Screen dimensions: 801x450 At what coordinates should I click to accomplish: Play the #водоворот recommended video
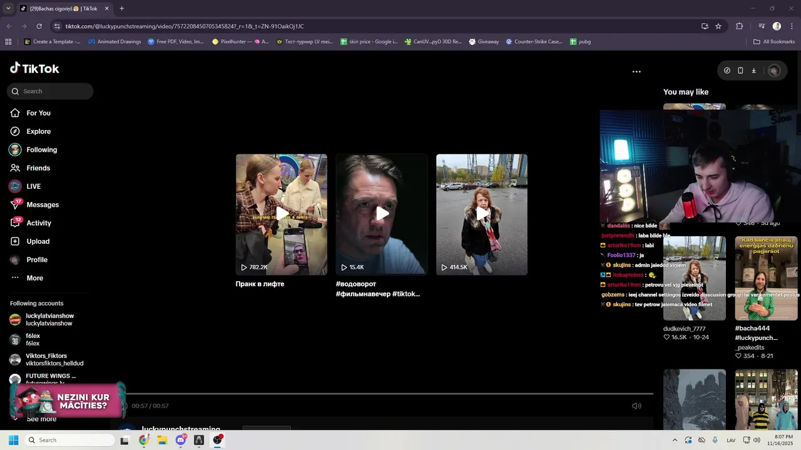[x=382, y=214]
